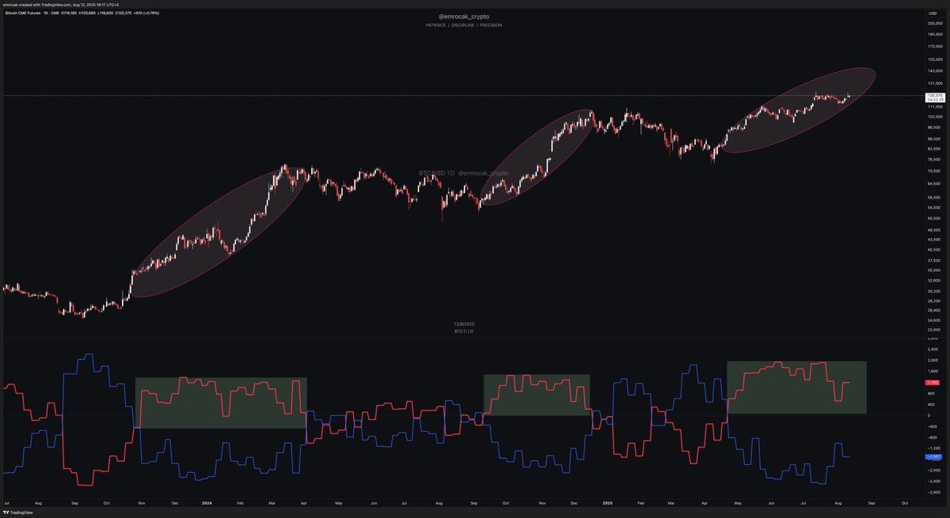Click the 143,000 price axis label
The height and width of the screenshot is (518, 950).
pos(934,71)
